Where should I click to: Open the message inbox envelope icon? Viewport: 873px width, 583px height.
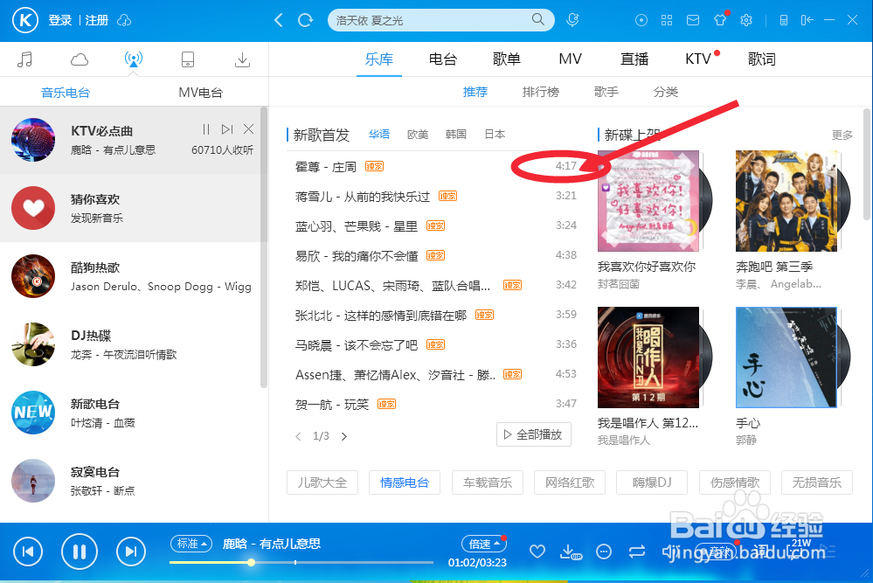point(693,19)
